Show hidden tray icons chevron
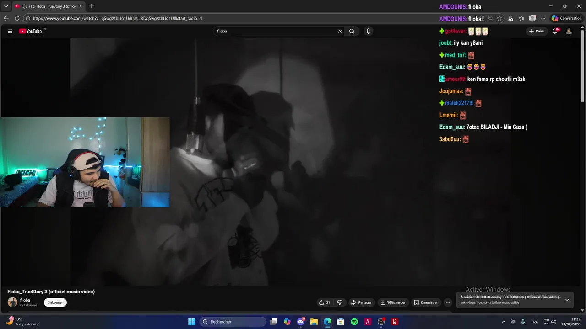586x329 pixels. coord(504,322)
